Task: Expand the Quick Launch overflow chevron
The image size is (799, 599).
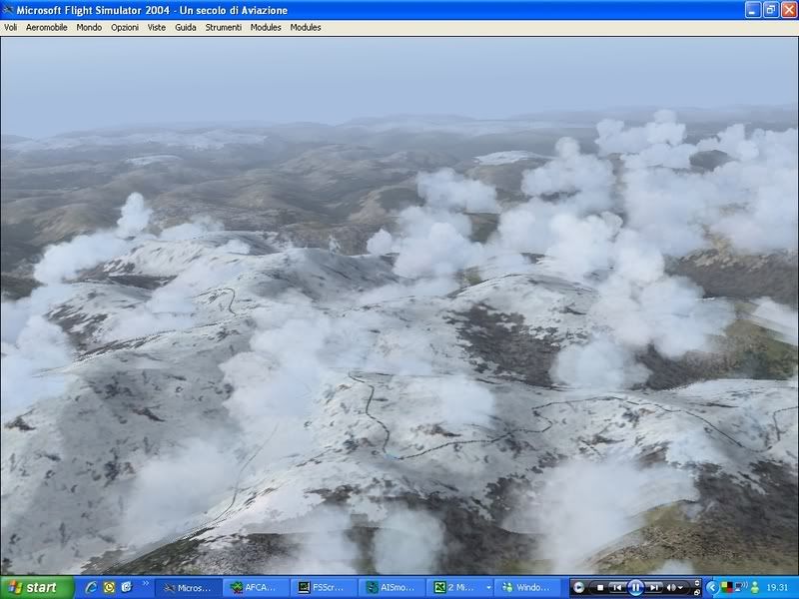Action: 145,584
